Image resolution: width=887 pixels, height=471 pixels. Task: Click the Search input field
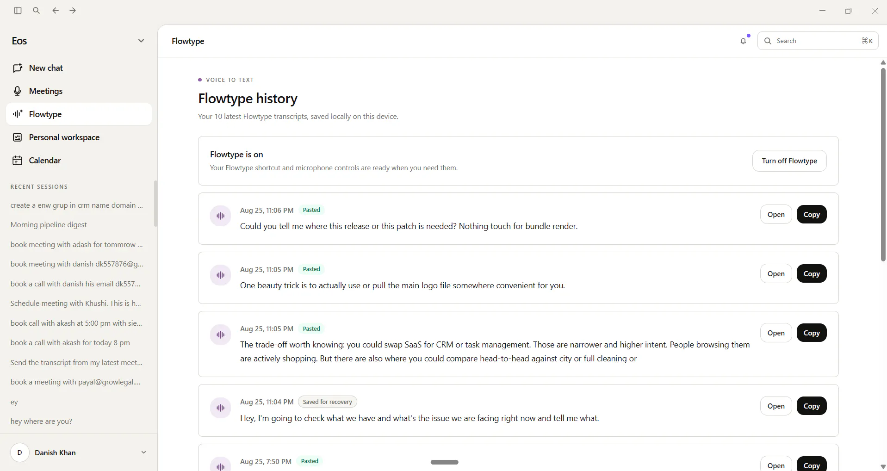pyautogui.click(x=818, y=41)
